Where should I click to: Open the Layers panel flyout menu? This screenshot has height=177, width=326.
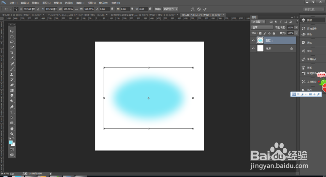tap(296, 17)
